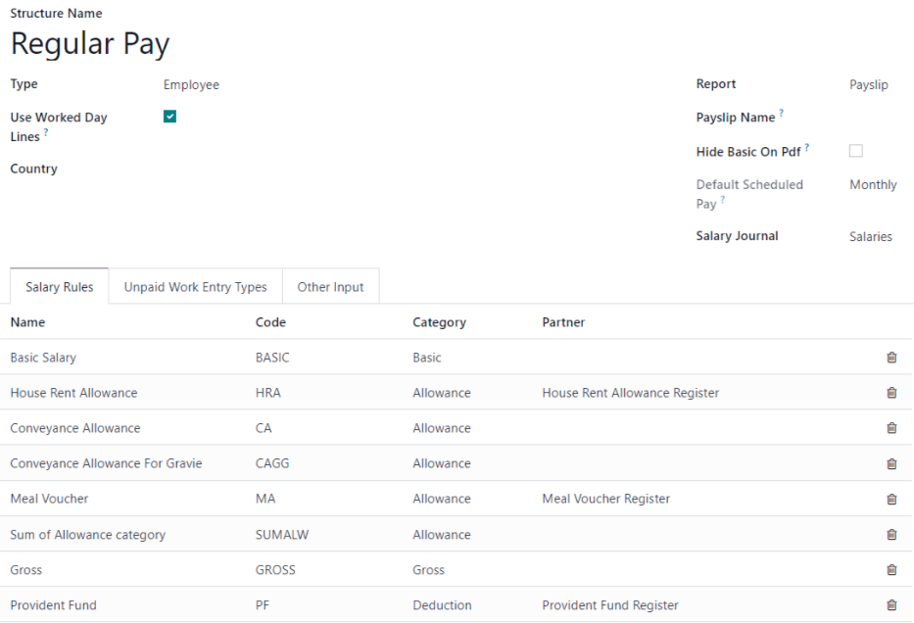Remove the Gross rule using its trash icon
The image size is (914, 623).
(x=890, y=569)
